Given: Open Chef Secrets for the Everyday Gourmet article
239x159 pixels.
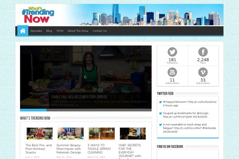Looking at the screenshot, I should pos(130,151).
